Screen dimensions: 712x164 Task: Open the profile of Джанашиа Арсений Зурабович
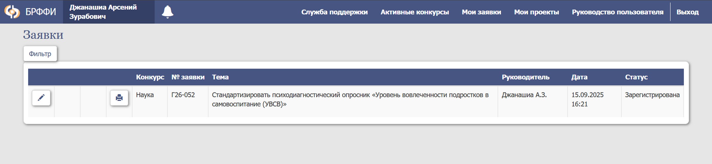[103, 12]
